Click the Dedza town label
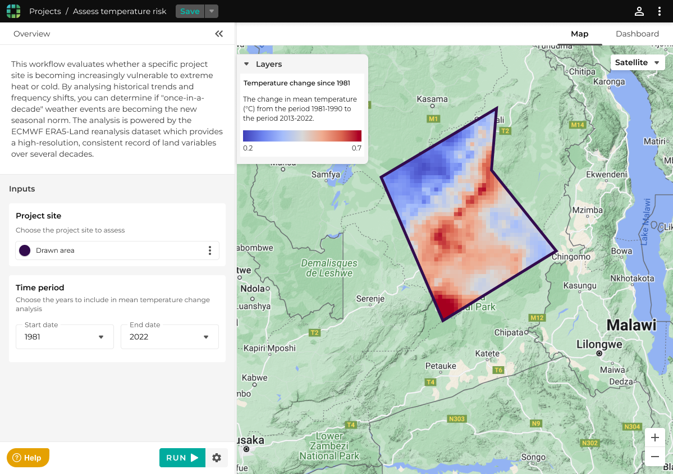The height and width of the screenshot is (474, 673). [621, 381]
